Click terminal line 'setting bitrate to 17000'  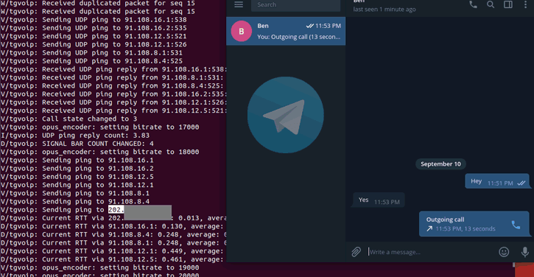point(99,127)
